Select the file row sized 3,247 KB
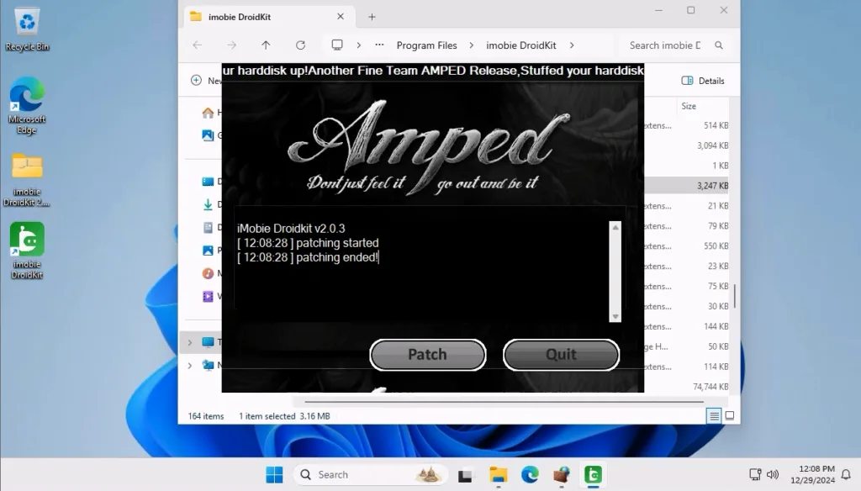Image resolution: width=861 pixels, height=491 pixels. (686, 186)
